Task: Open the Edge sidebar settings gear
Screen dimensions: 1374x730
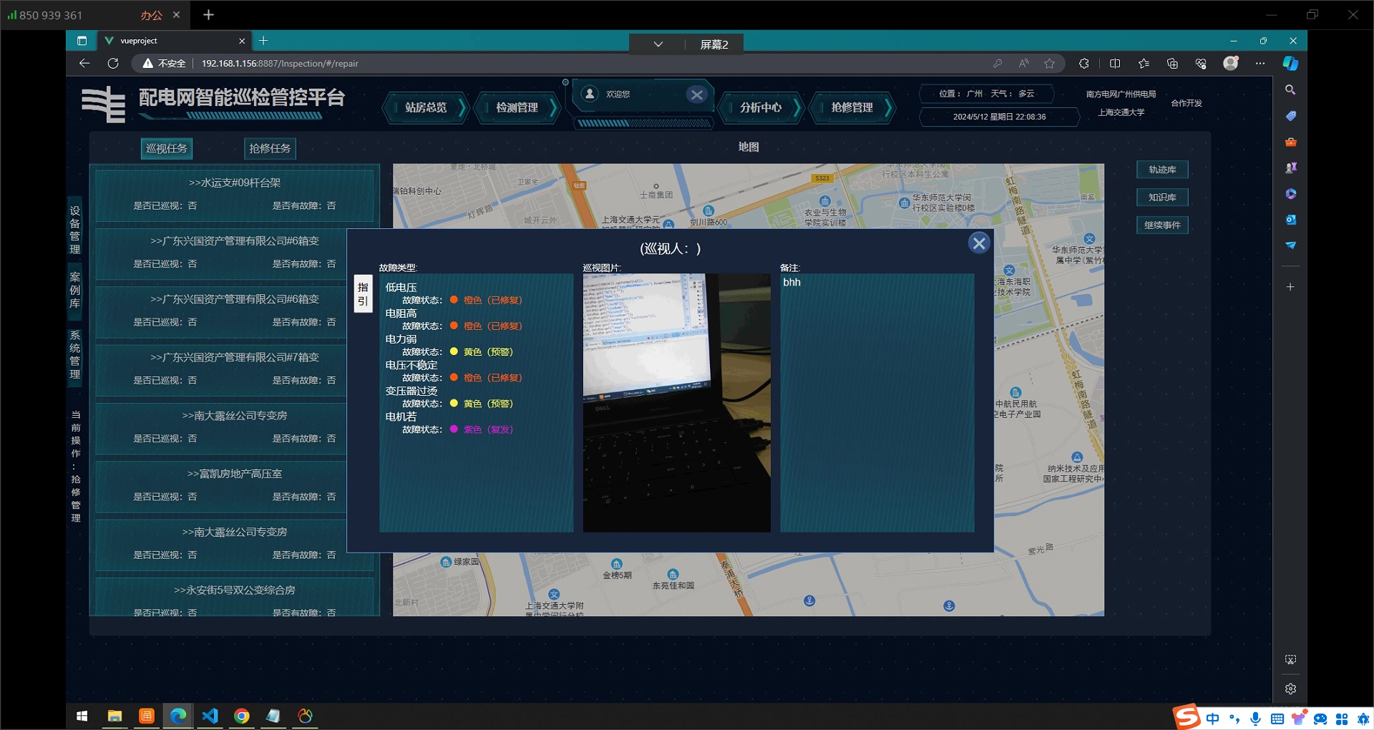Action: point(1290,688)
